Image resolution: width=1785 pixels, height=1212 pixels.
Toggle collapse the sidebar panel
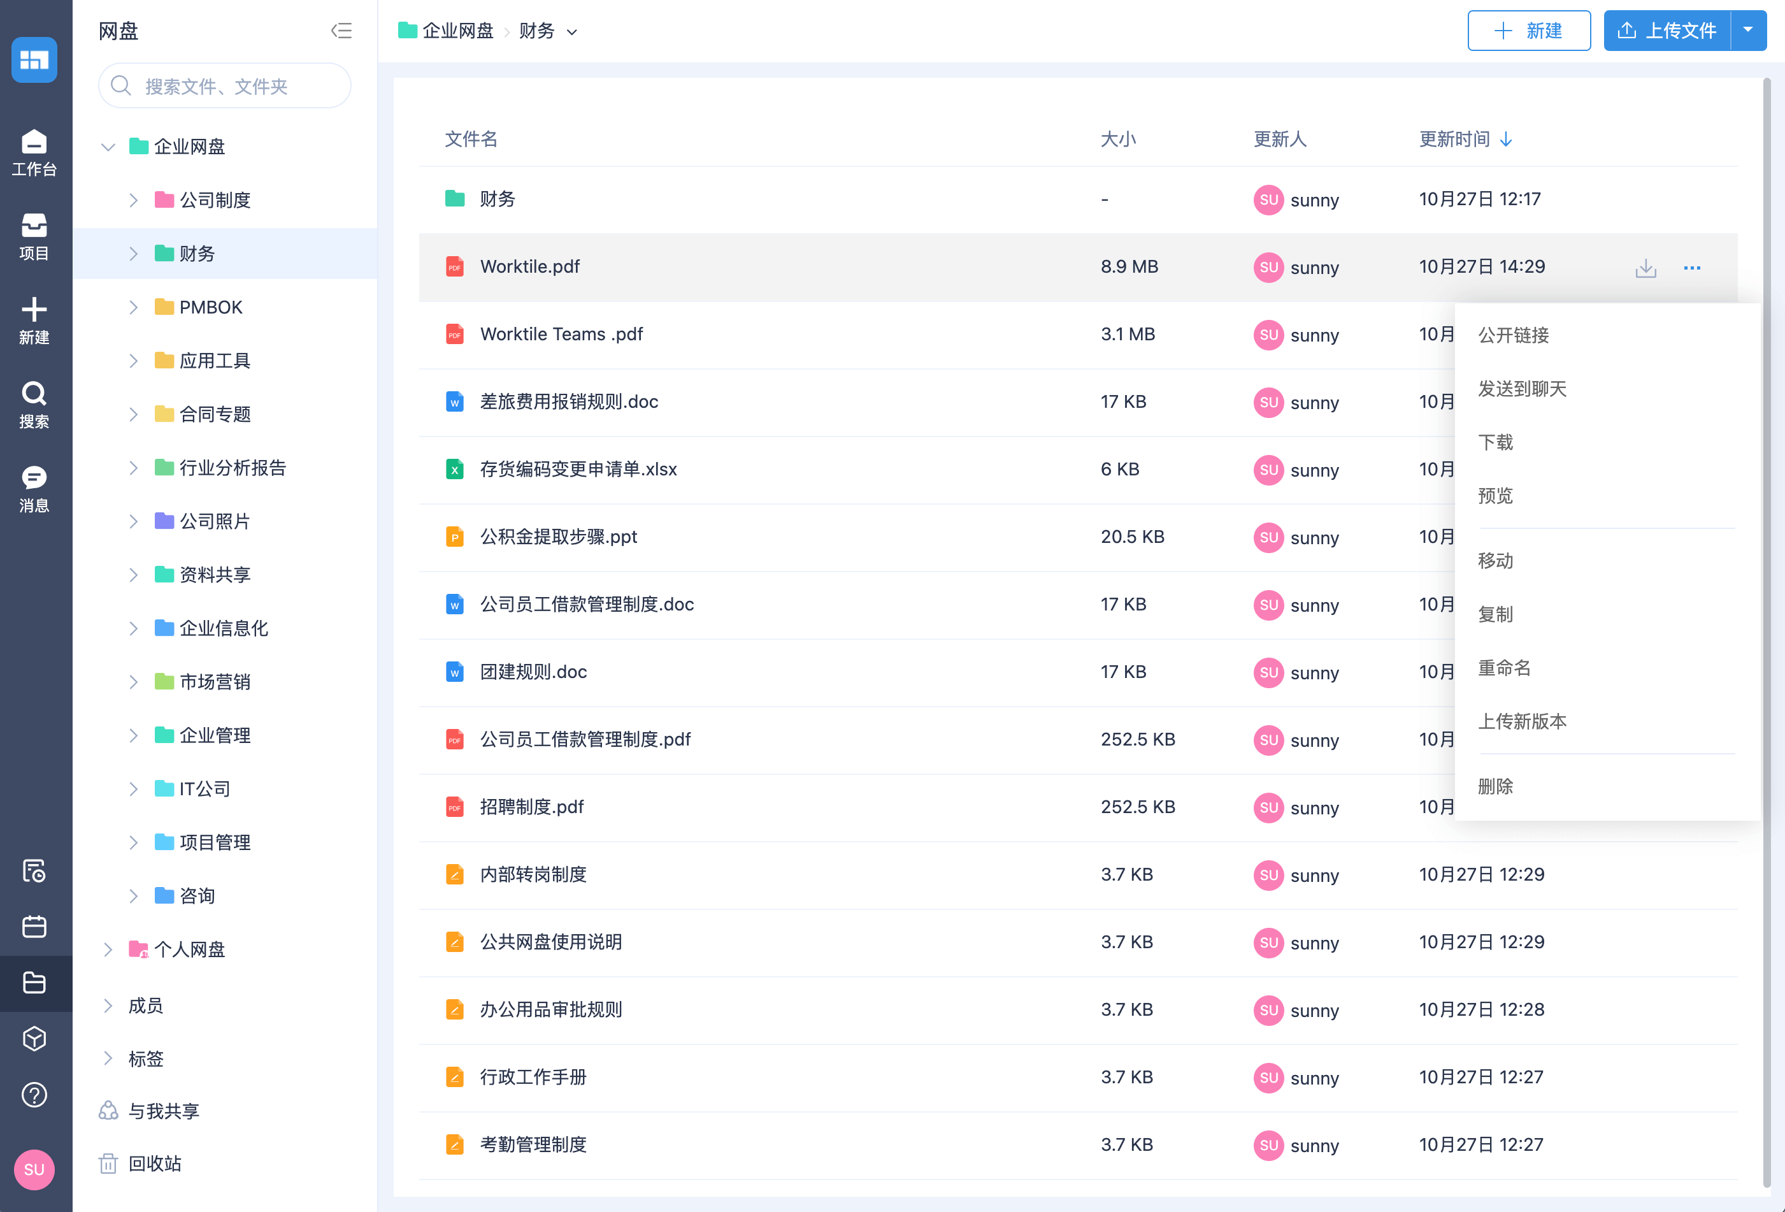pyautogui.click(x=342, y=30)
